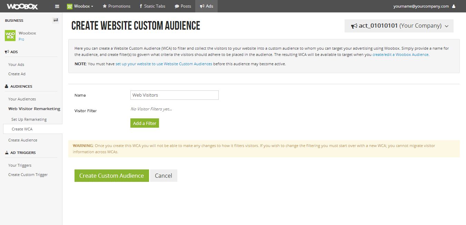
Task: Follow the create/edit a Woobox Audience link
Action: (400, 55)
